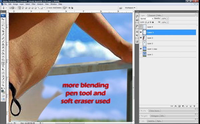The height and width of the screenshot is (124, 200).
Task: Open the Swatches tab
Action: 151,121
